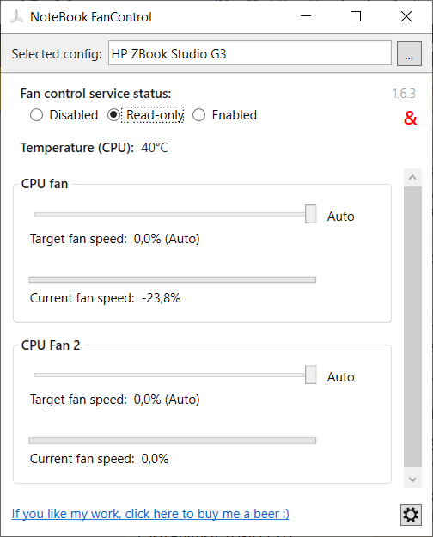Image resolution: width=433 pixels, height=537 pixels.
Task: Open config browser with the ellipsis button
Action: tap(409, 53)
